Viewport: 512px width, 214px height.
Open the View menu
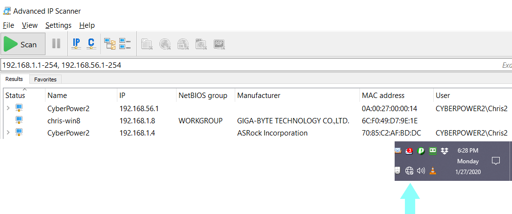[x=30, y=25]
